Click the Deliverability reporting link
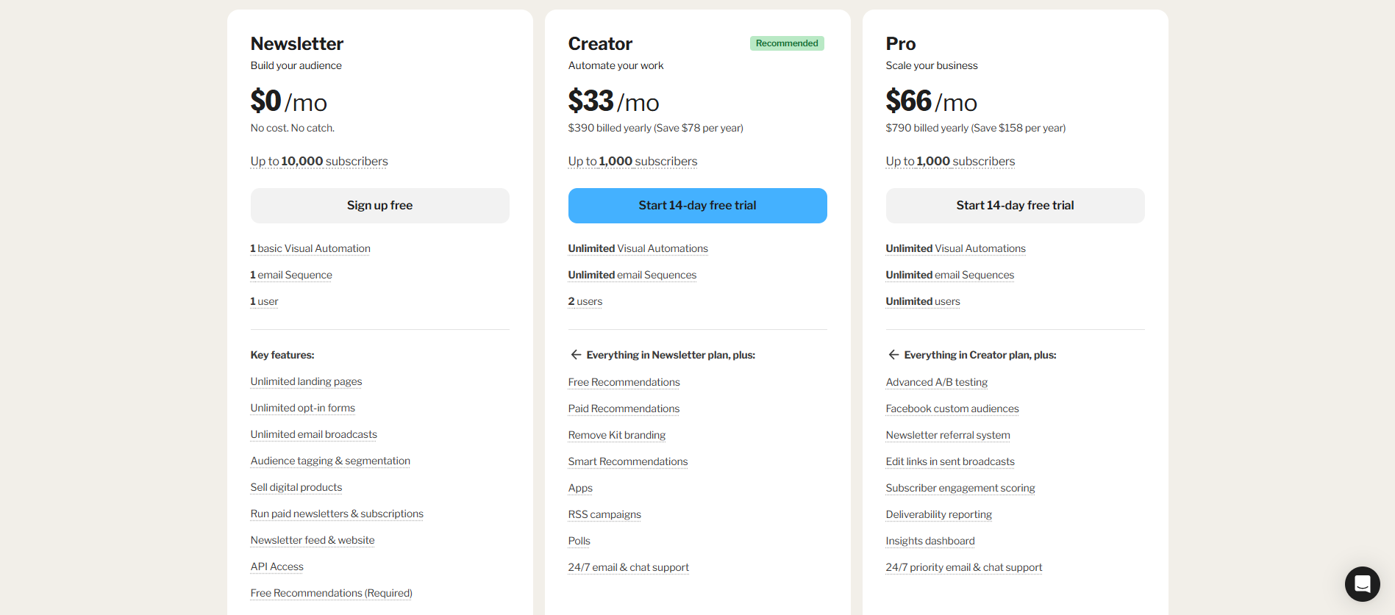Screen dimensions: 1395x615 click(x=938, y=514)
